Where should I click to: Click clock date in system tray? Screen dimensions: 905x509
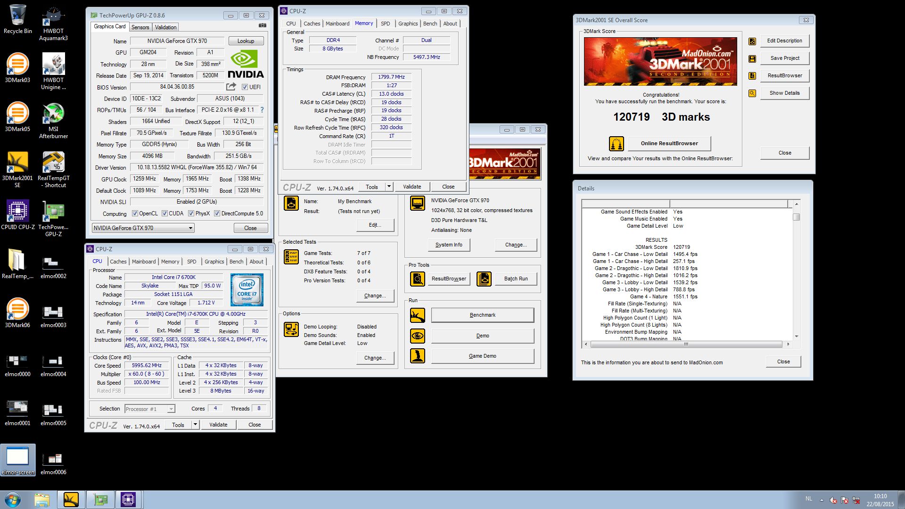pyautogui.click(x=880, y=500)
